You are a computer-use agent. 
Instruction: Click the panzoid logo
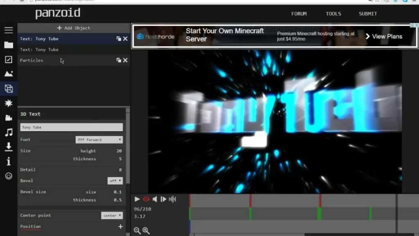58,13
